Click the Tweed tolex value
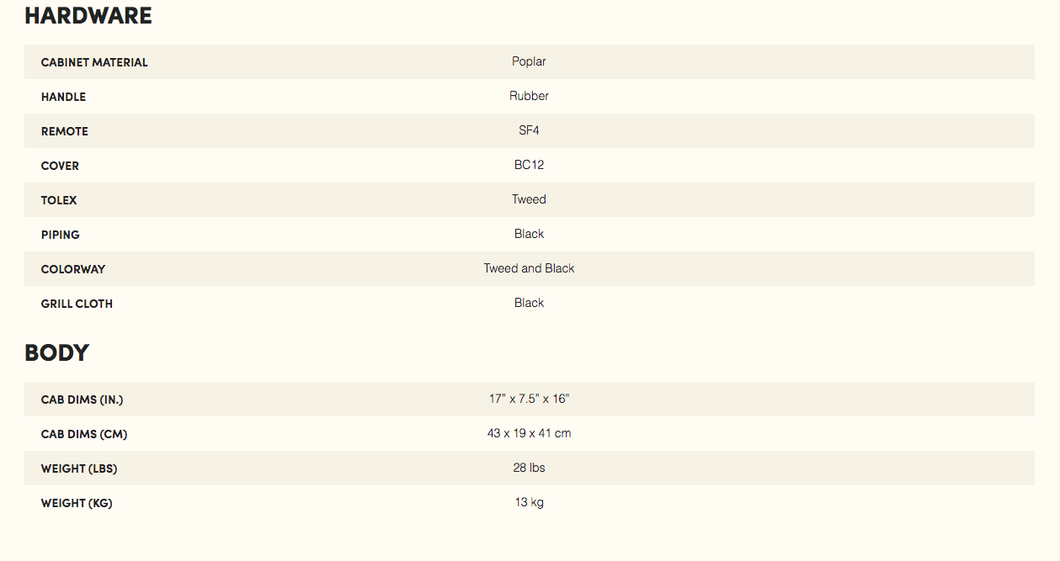This screenshot has height=561, width=1060. pos(529,199)
